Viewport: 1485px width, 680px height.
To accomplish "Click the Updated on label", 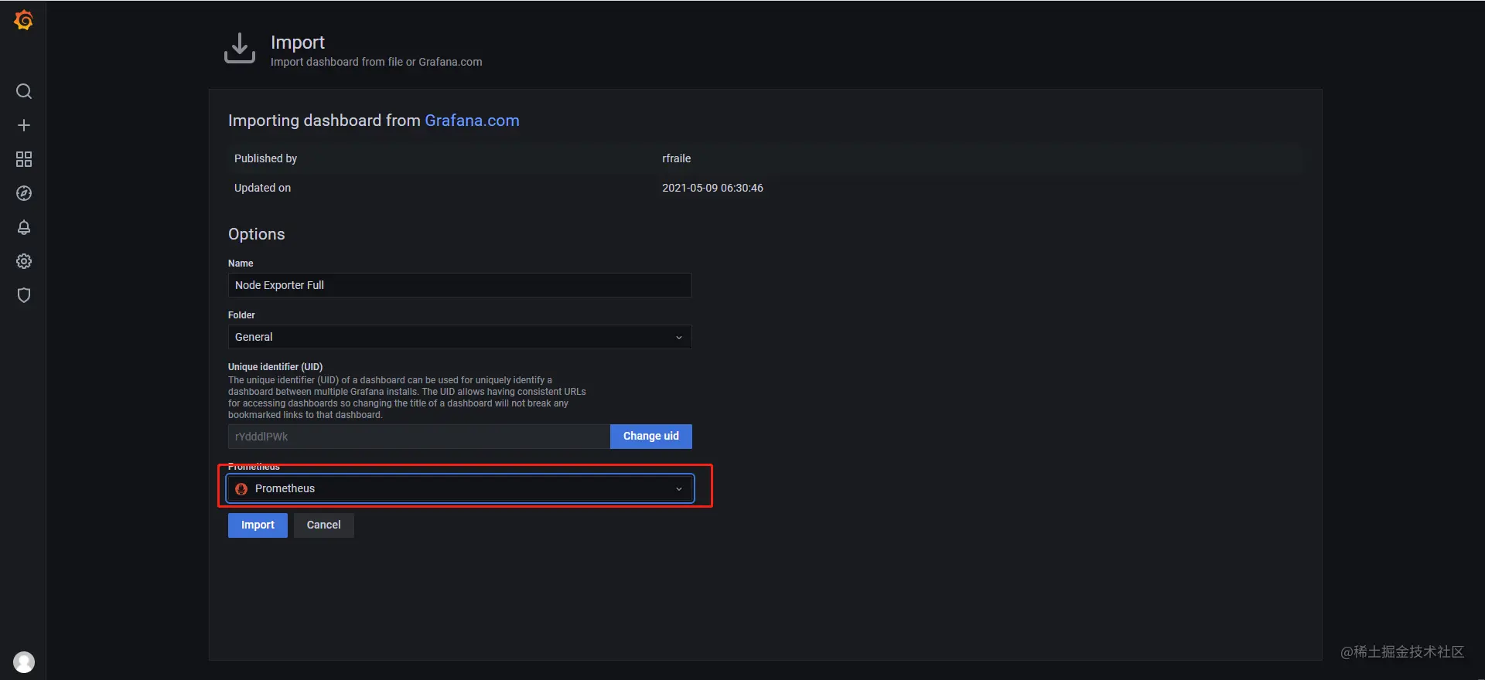I will [262, 188].
